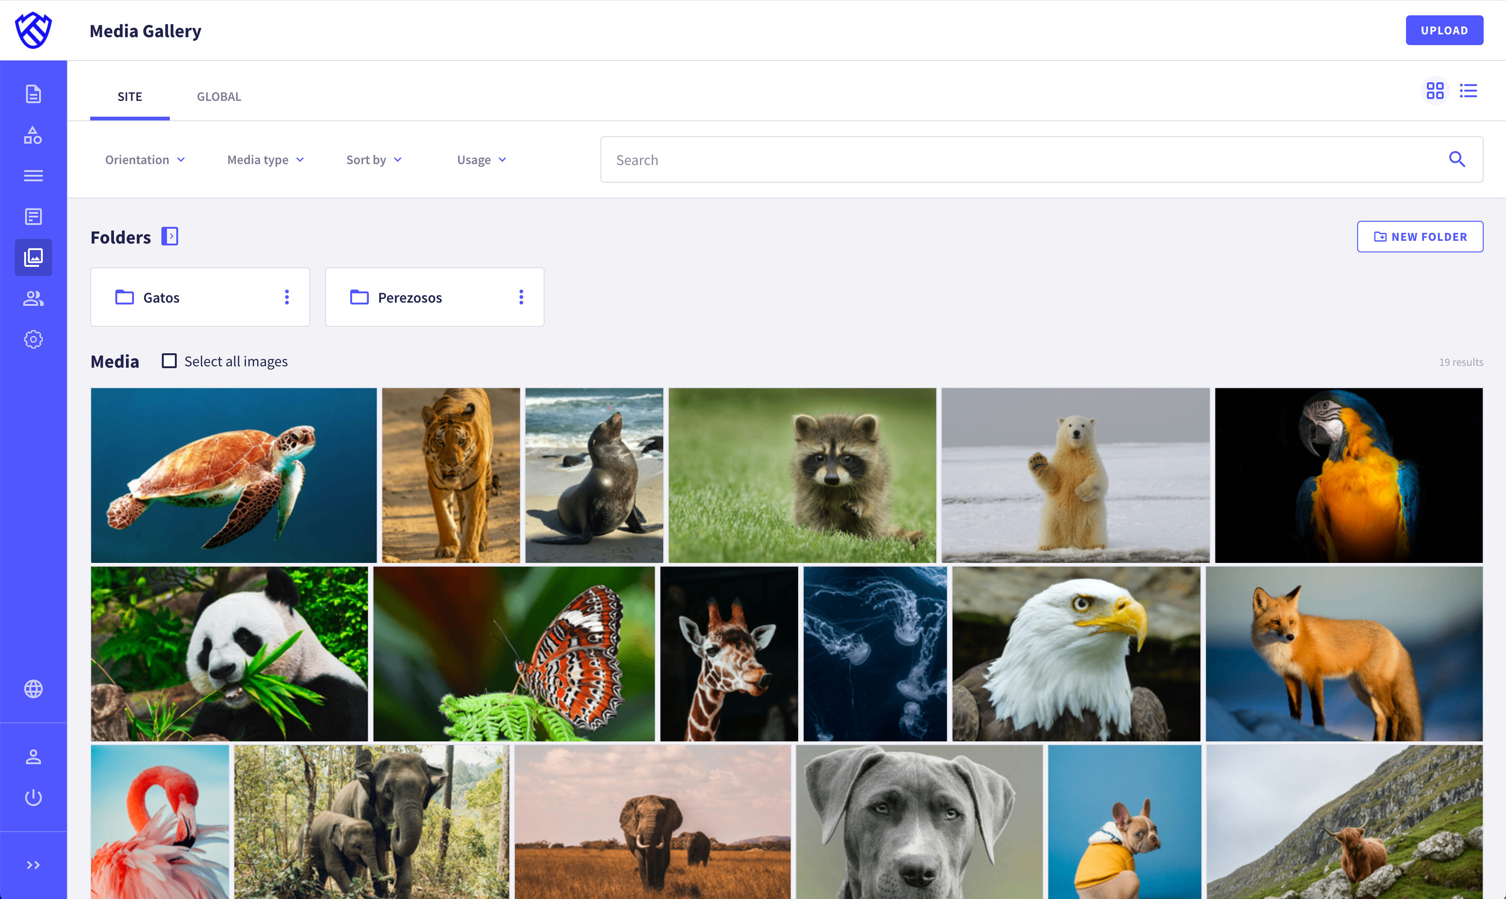1506x899 pixels.
Task: Open Gatos folder options menu
Action: click(287, 297)
